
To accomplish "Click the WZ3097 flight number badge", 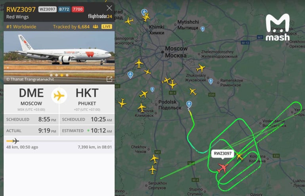I will [x=48, y=9].
